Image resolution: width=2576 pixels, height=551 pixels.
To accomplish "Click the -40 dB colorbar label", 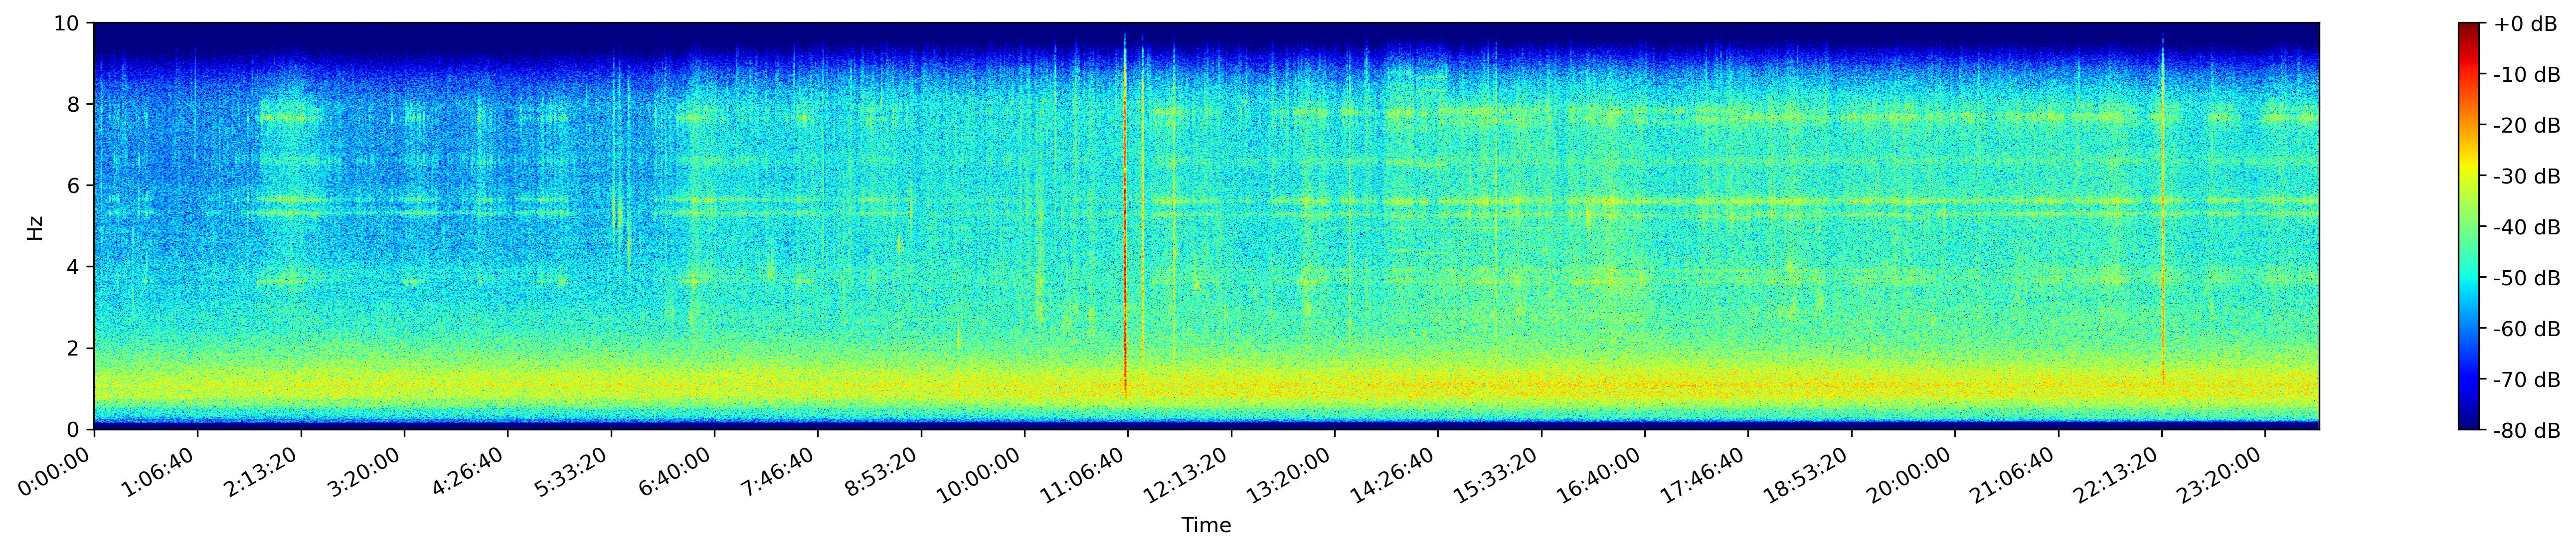I will [2527, 228].
